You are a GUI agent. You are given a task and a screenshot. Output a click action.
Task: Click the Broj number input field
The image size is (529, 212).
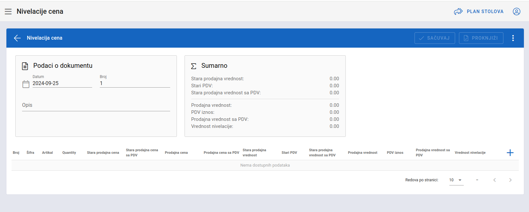(x=135, y=83)
